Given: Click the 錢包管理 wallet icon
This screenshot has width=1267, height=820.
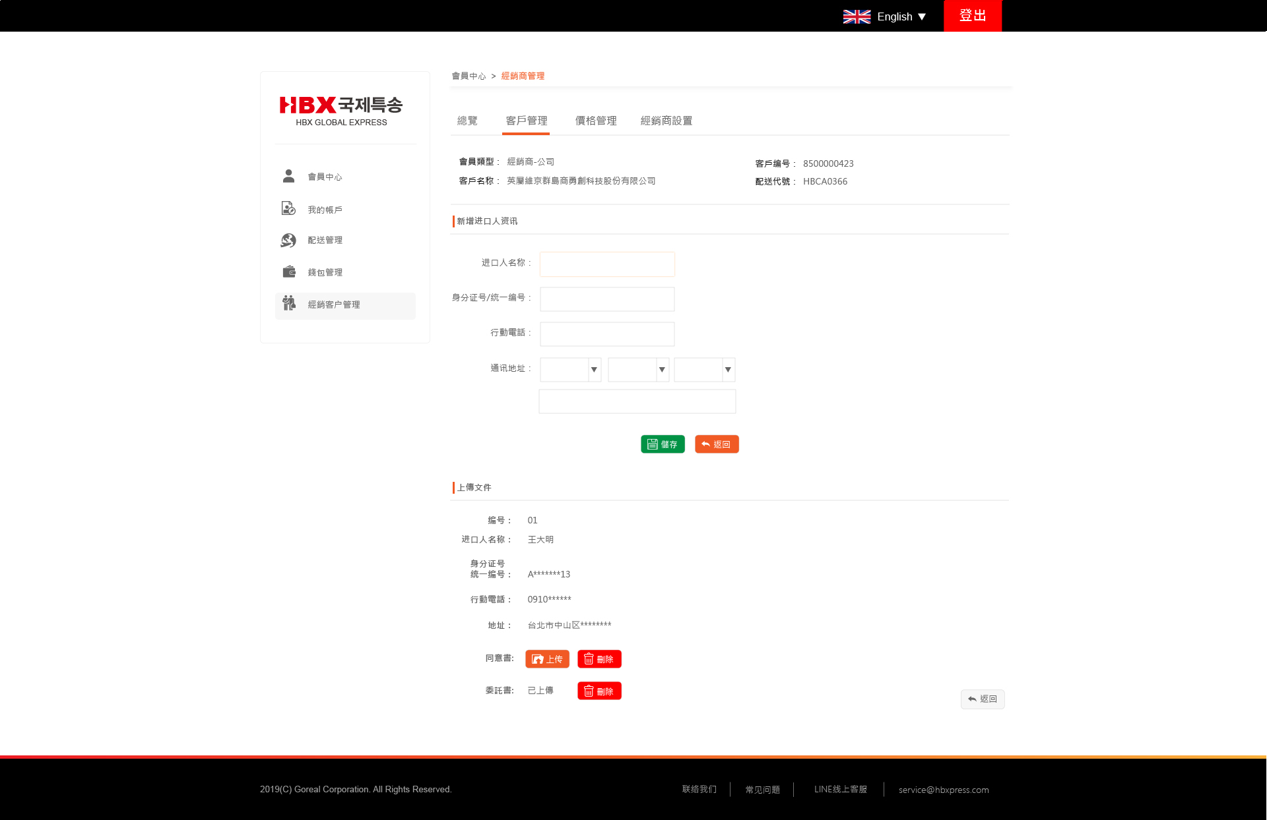Looking at the screenshot, I should 288,272.
